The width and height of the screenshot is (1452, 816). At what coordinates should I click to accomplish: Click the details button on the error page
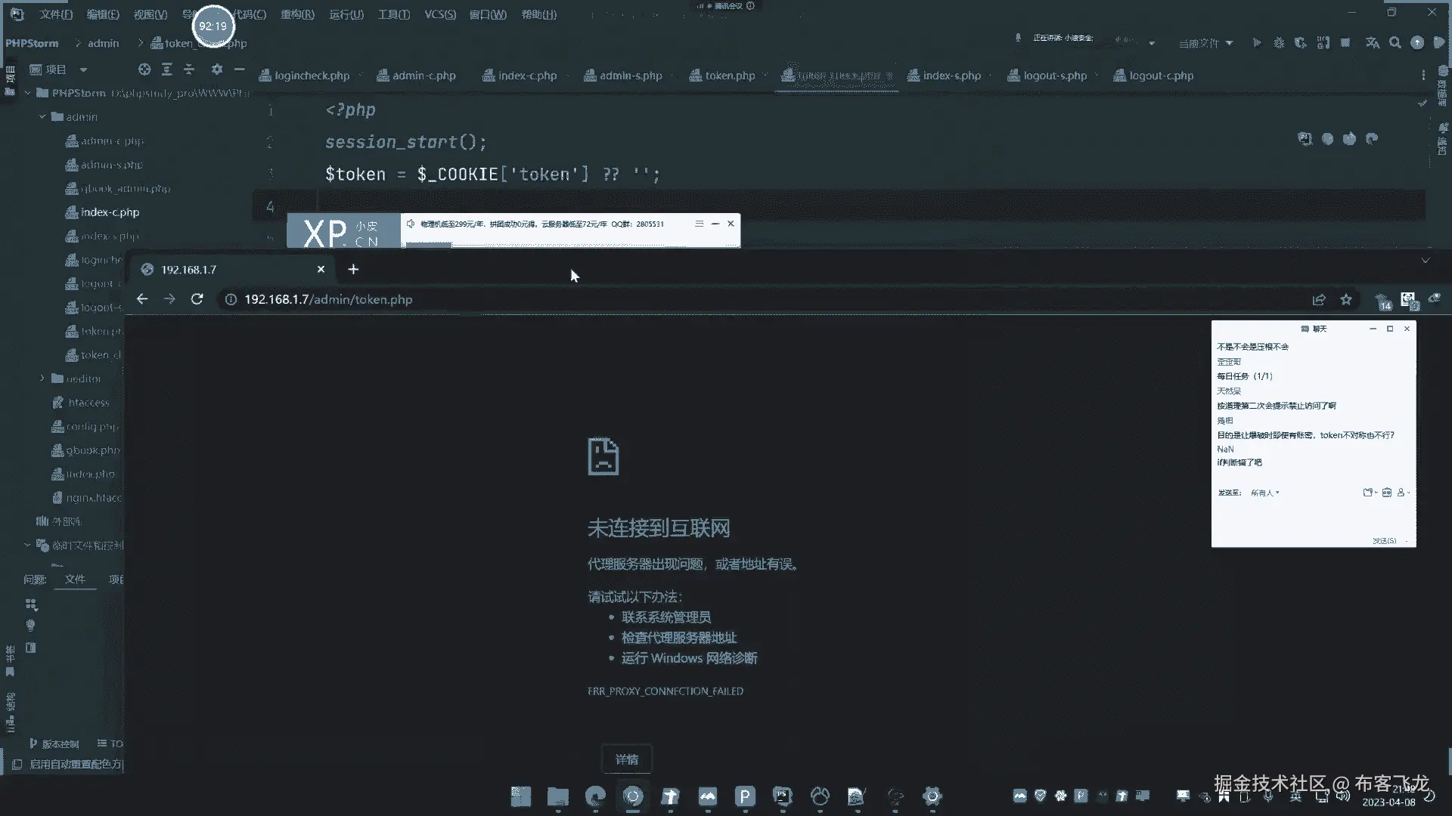point(626,759)
